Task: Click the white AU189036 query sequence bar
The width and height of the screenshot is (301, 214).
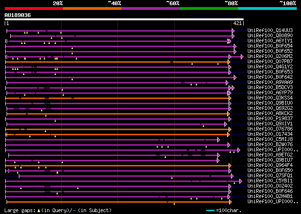Action: [124, 19]
